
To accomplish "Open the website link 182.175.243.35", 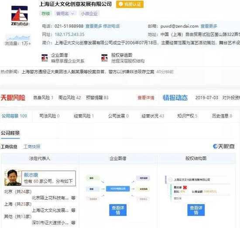I will pyautogui.click(x=70, y=34).
